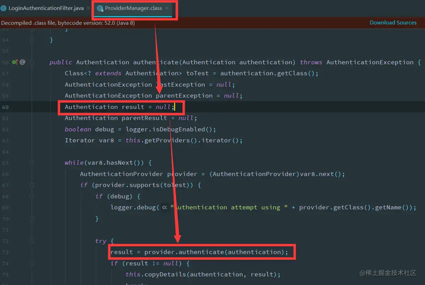Collapse the if supports block at line 67
This screenshot has width=425, height=285.
pyautogui.click(x=32, y=185)
